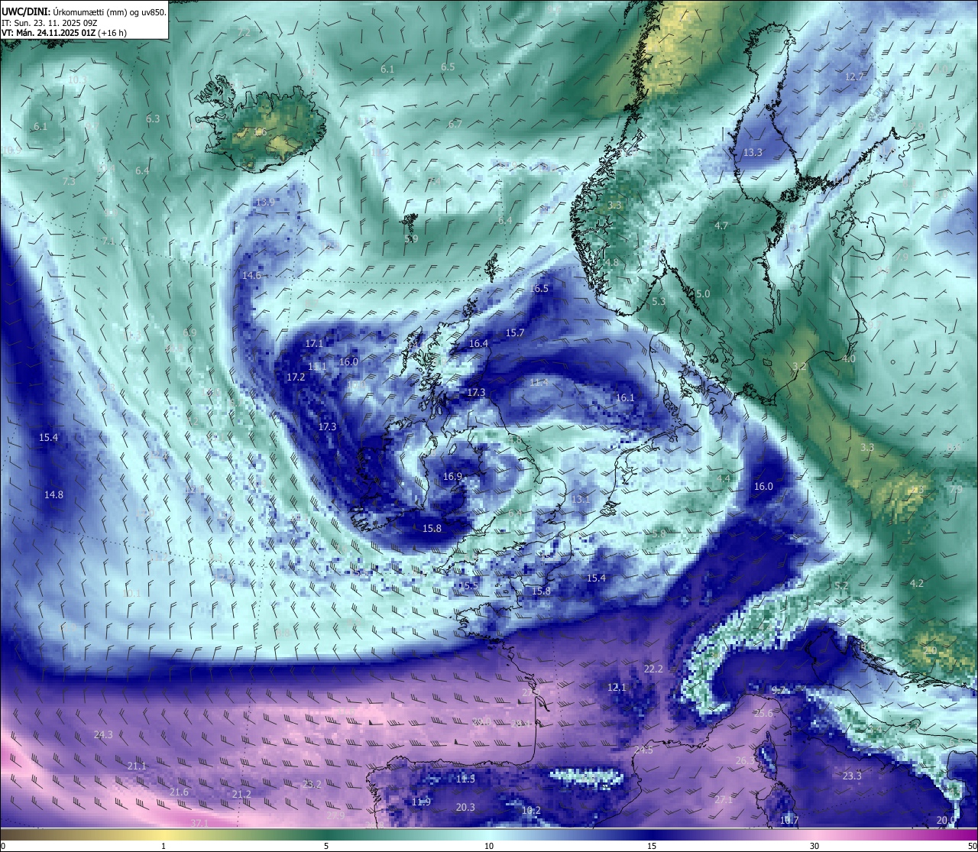Image resolution: width=978 pixels, height=852 pixels.
Task: Click the map value 12.1
Action: click(617, 688)
